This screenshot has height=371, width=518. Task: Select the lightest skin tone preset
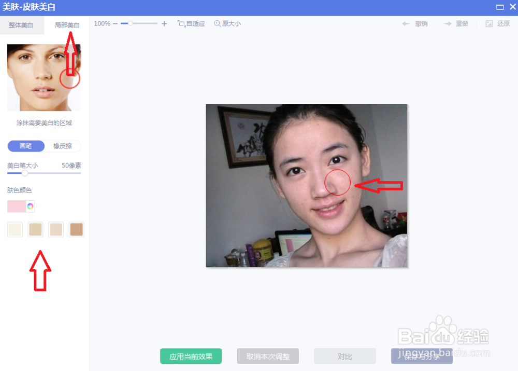[15, 229]
